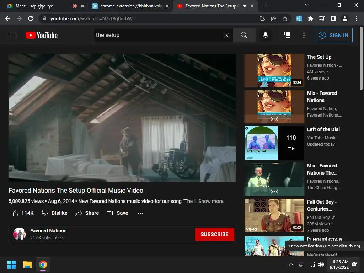Image resolution: width=364 pixels, height=273 pixels.
Task: Open 'Mix - Favored Nations The...' thumbnail
Action: tap(274, 179)
